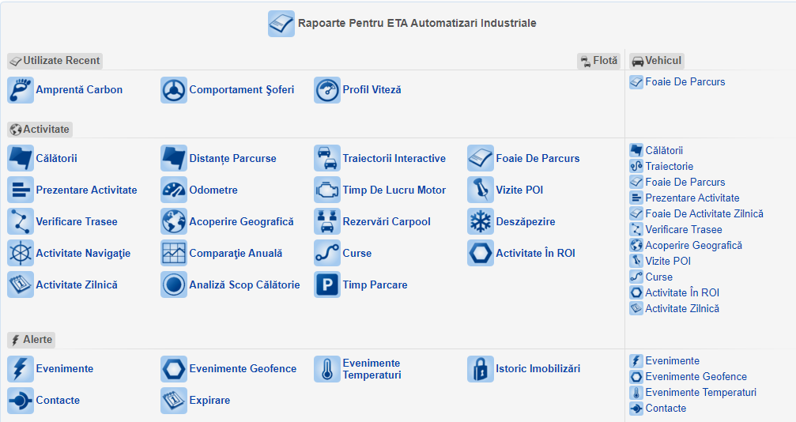The height and width of the screenshot is (422, 796).
Task: Open the Comportament Şoferi steering wheel icon
Action: (x=174, y=90)
